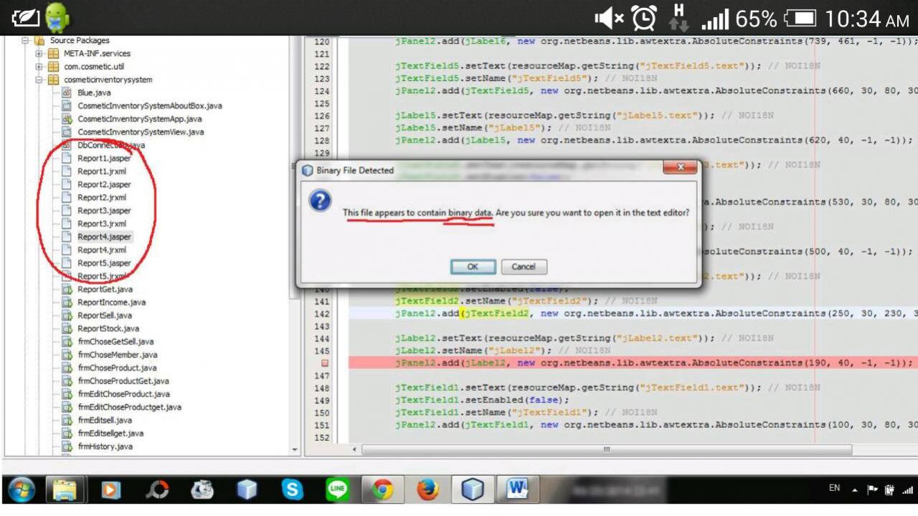The width and height of the screenshot is (918, 516).
Task: Select frmEditChoseProductget.java in the tree
Action: [129, 407]
